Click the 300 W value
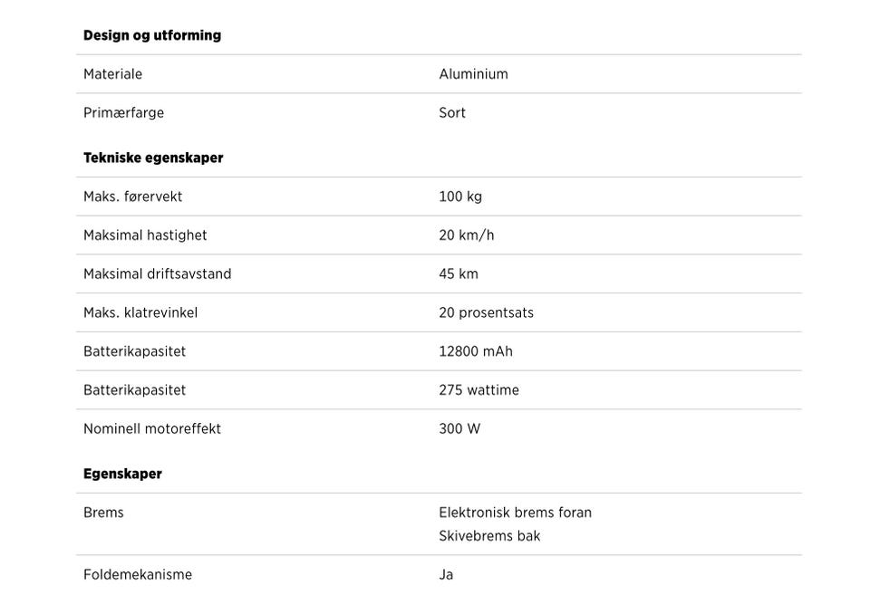Image resolution: width=870 pixels, height=614 pixels. [459, 428]
